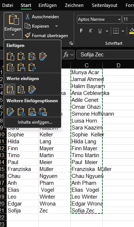134x227 pixels.
Task: Open the Einfügen dropdown arrow below clipboard
Action: pos(13,35)
